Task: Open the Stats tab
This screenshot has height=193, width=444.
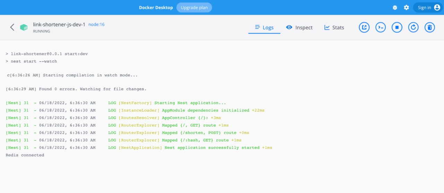Action: click(x=334, y=28)
